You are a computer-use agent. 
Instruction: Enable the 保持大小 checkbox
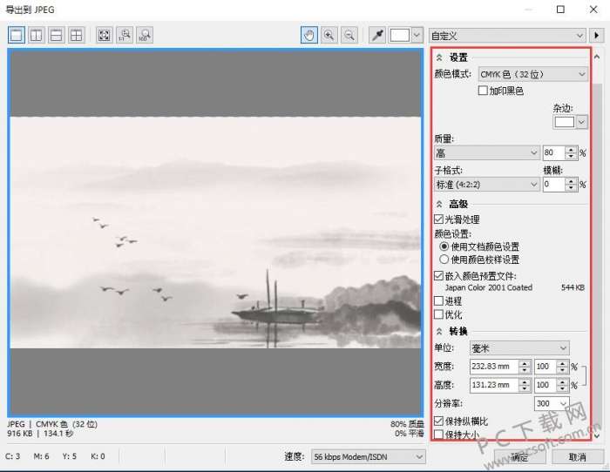[x=439, y=435]
